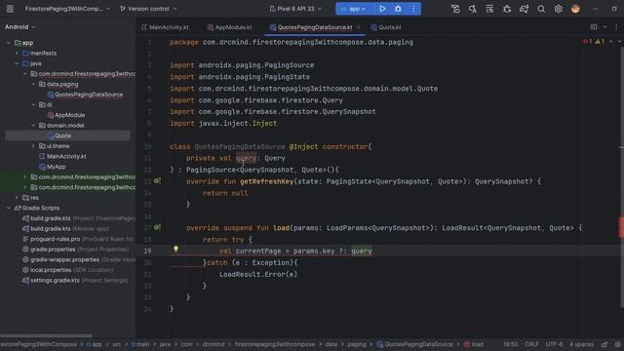Click the code search toolbar icon
The width and height of the screenshot is (624, 351).
472,9
